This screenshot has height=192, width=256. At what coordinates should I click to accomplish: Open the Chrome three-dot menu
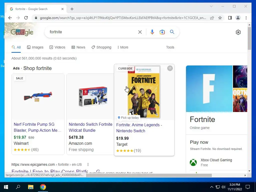[246, 18]
